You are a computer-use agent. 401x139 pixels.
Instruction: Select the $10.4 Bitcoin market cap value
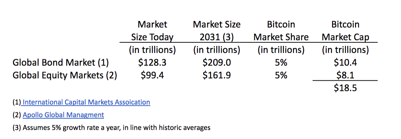(x=345, y=63)
